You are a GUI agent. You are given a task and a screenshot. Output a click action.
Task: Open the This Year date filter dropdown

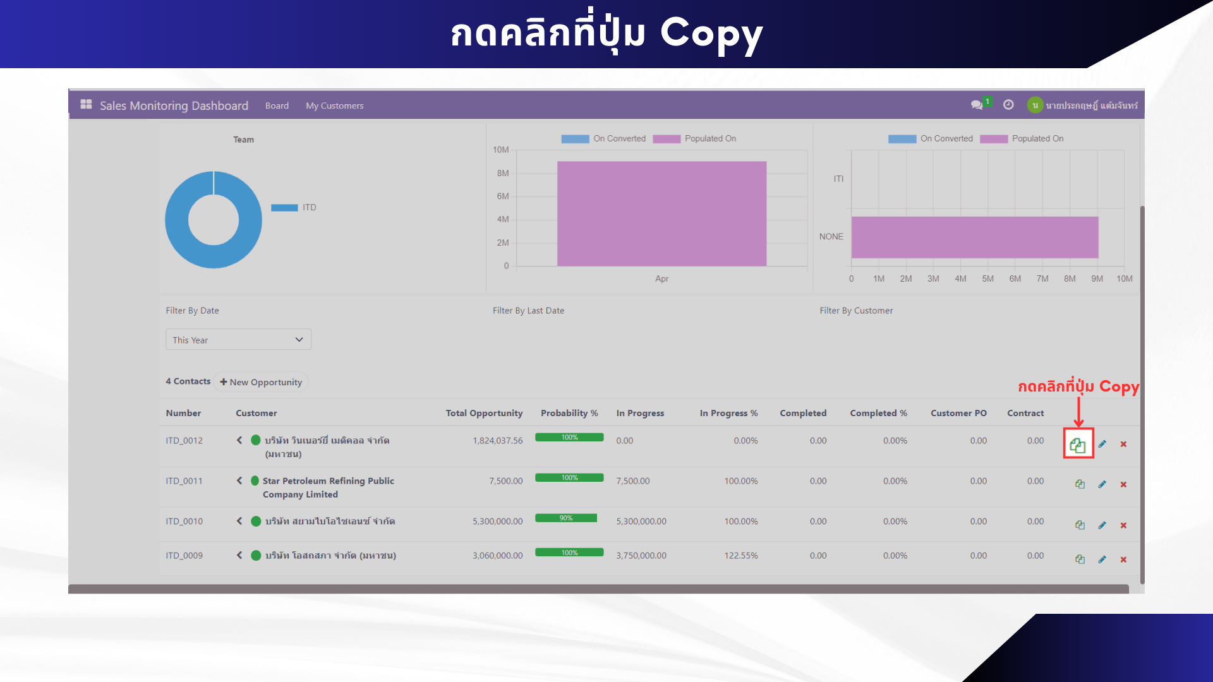(x=238, y=340)
